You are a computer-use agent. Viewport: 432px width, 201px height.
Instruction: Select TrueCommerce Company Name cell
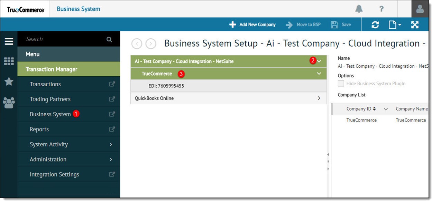coord(411,120)
